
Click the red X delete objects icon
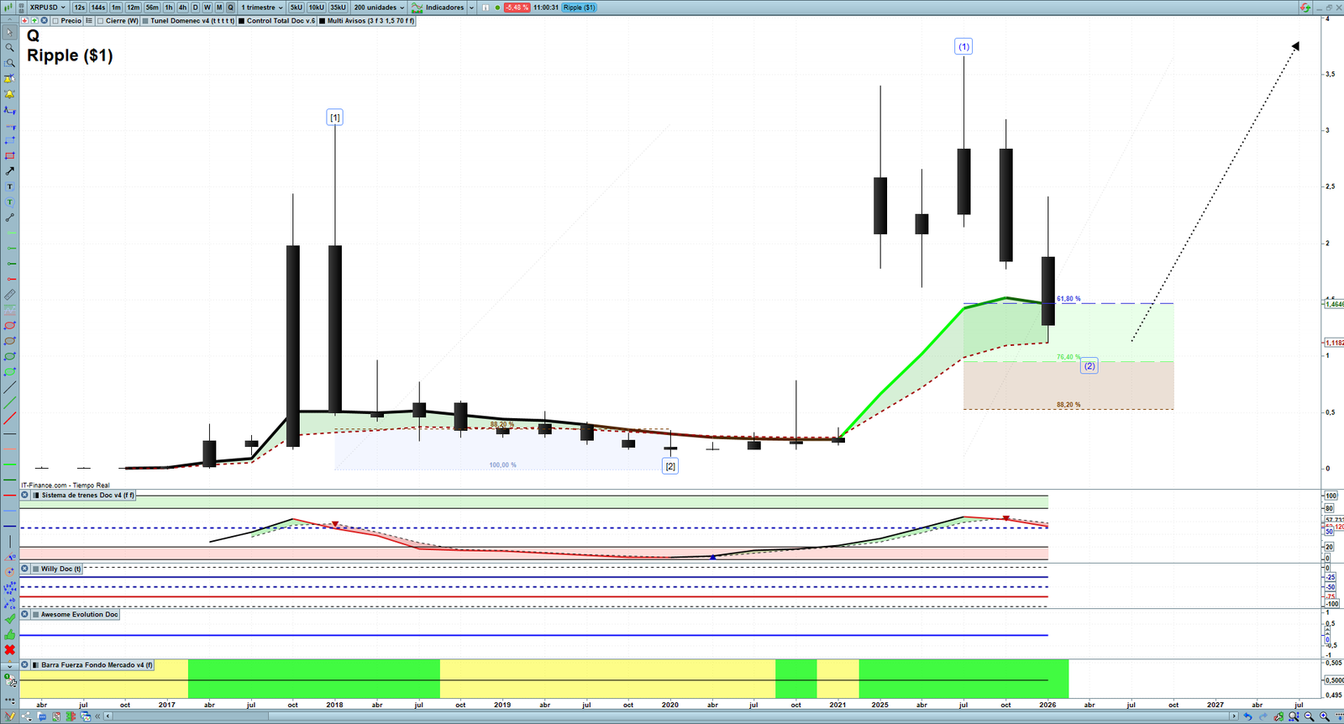coord(9,650)
